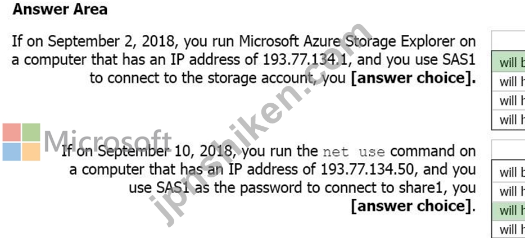Image resolution: width=525 pixels, height=238 pixels.
Task: Open the second answer choice dropdown header
Action: pos(508,150)
